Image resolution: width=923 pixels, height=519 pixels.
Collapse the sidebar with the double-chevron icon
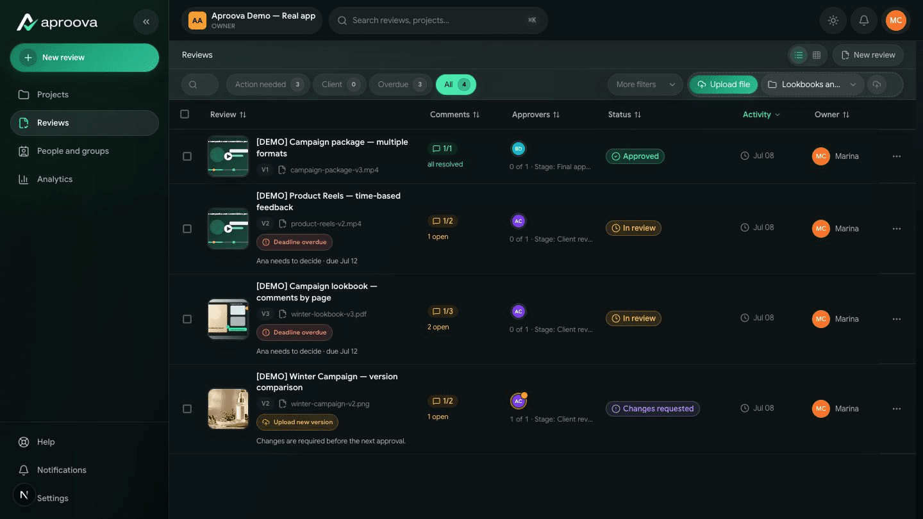tap(146, 22)
